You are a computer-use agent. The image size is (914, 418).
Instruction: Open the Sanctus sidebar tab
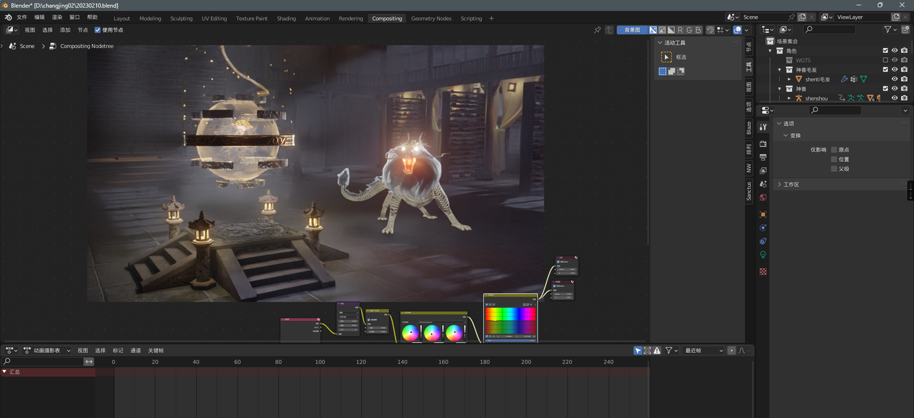[x=749, y=191]
